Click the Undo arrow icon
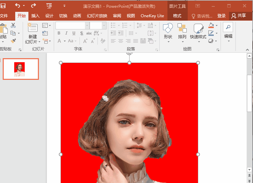253x183 pixels. point(18,6)
